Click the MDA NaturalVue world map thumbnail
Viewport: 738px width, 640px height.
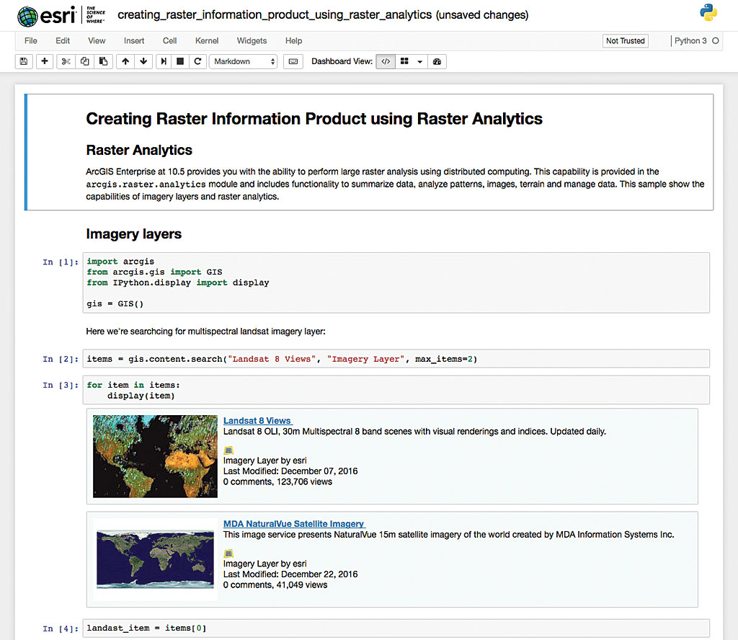pos(156,559)
